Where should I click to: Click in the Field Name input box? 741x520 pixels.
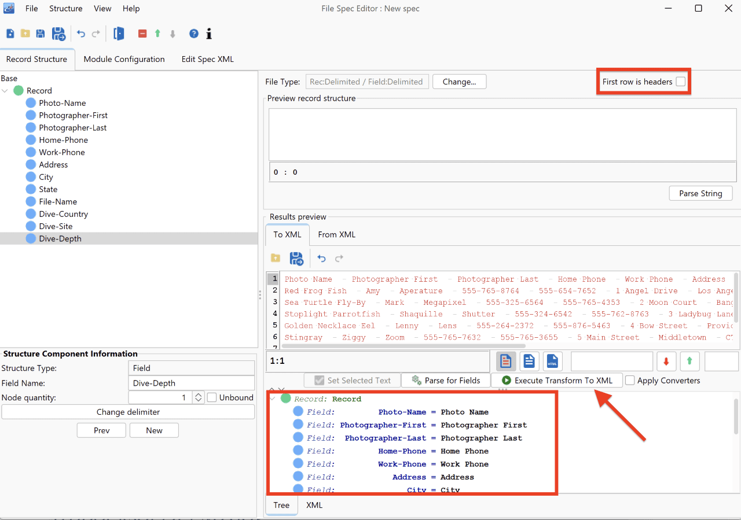click(191, 383)
